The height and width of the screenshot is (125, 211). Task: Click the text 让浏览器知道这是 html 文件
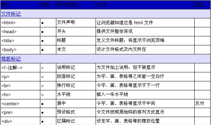click(125, 23)
